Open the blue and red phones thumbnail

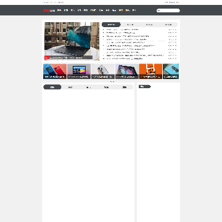[55, 71]
